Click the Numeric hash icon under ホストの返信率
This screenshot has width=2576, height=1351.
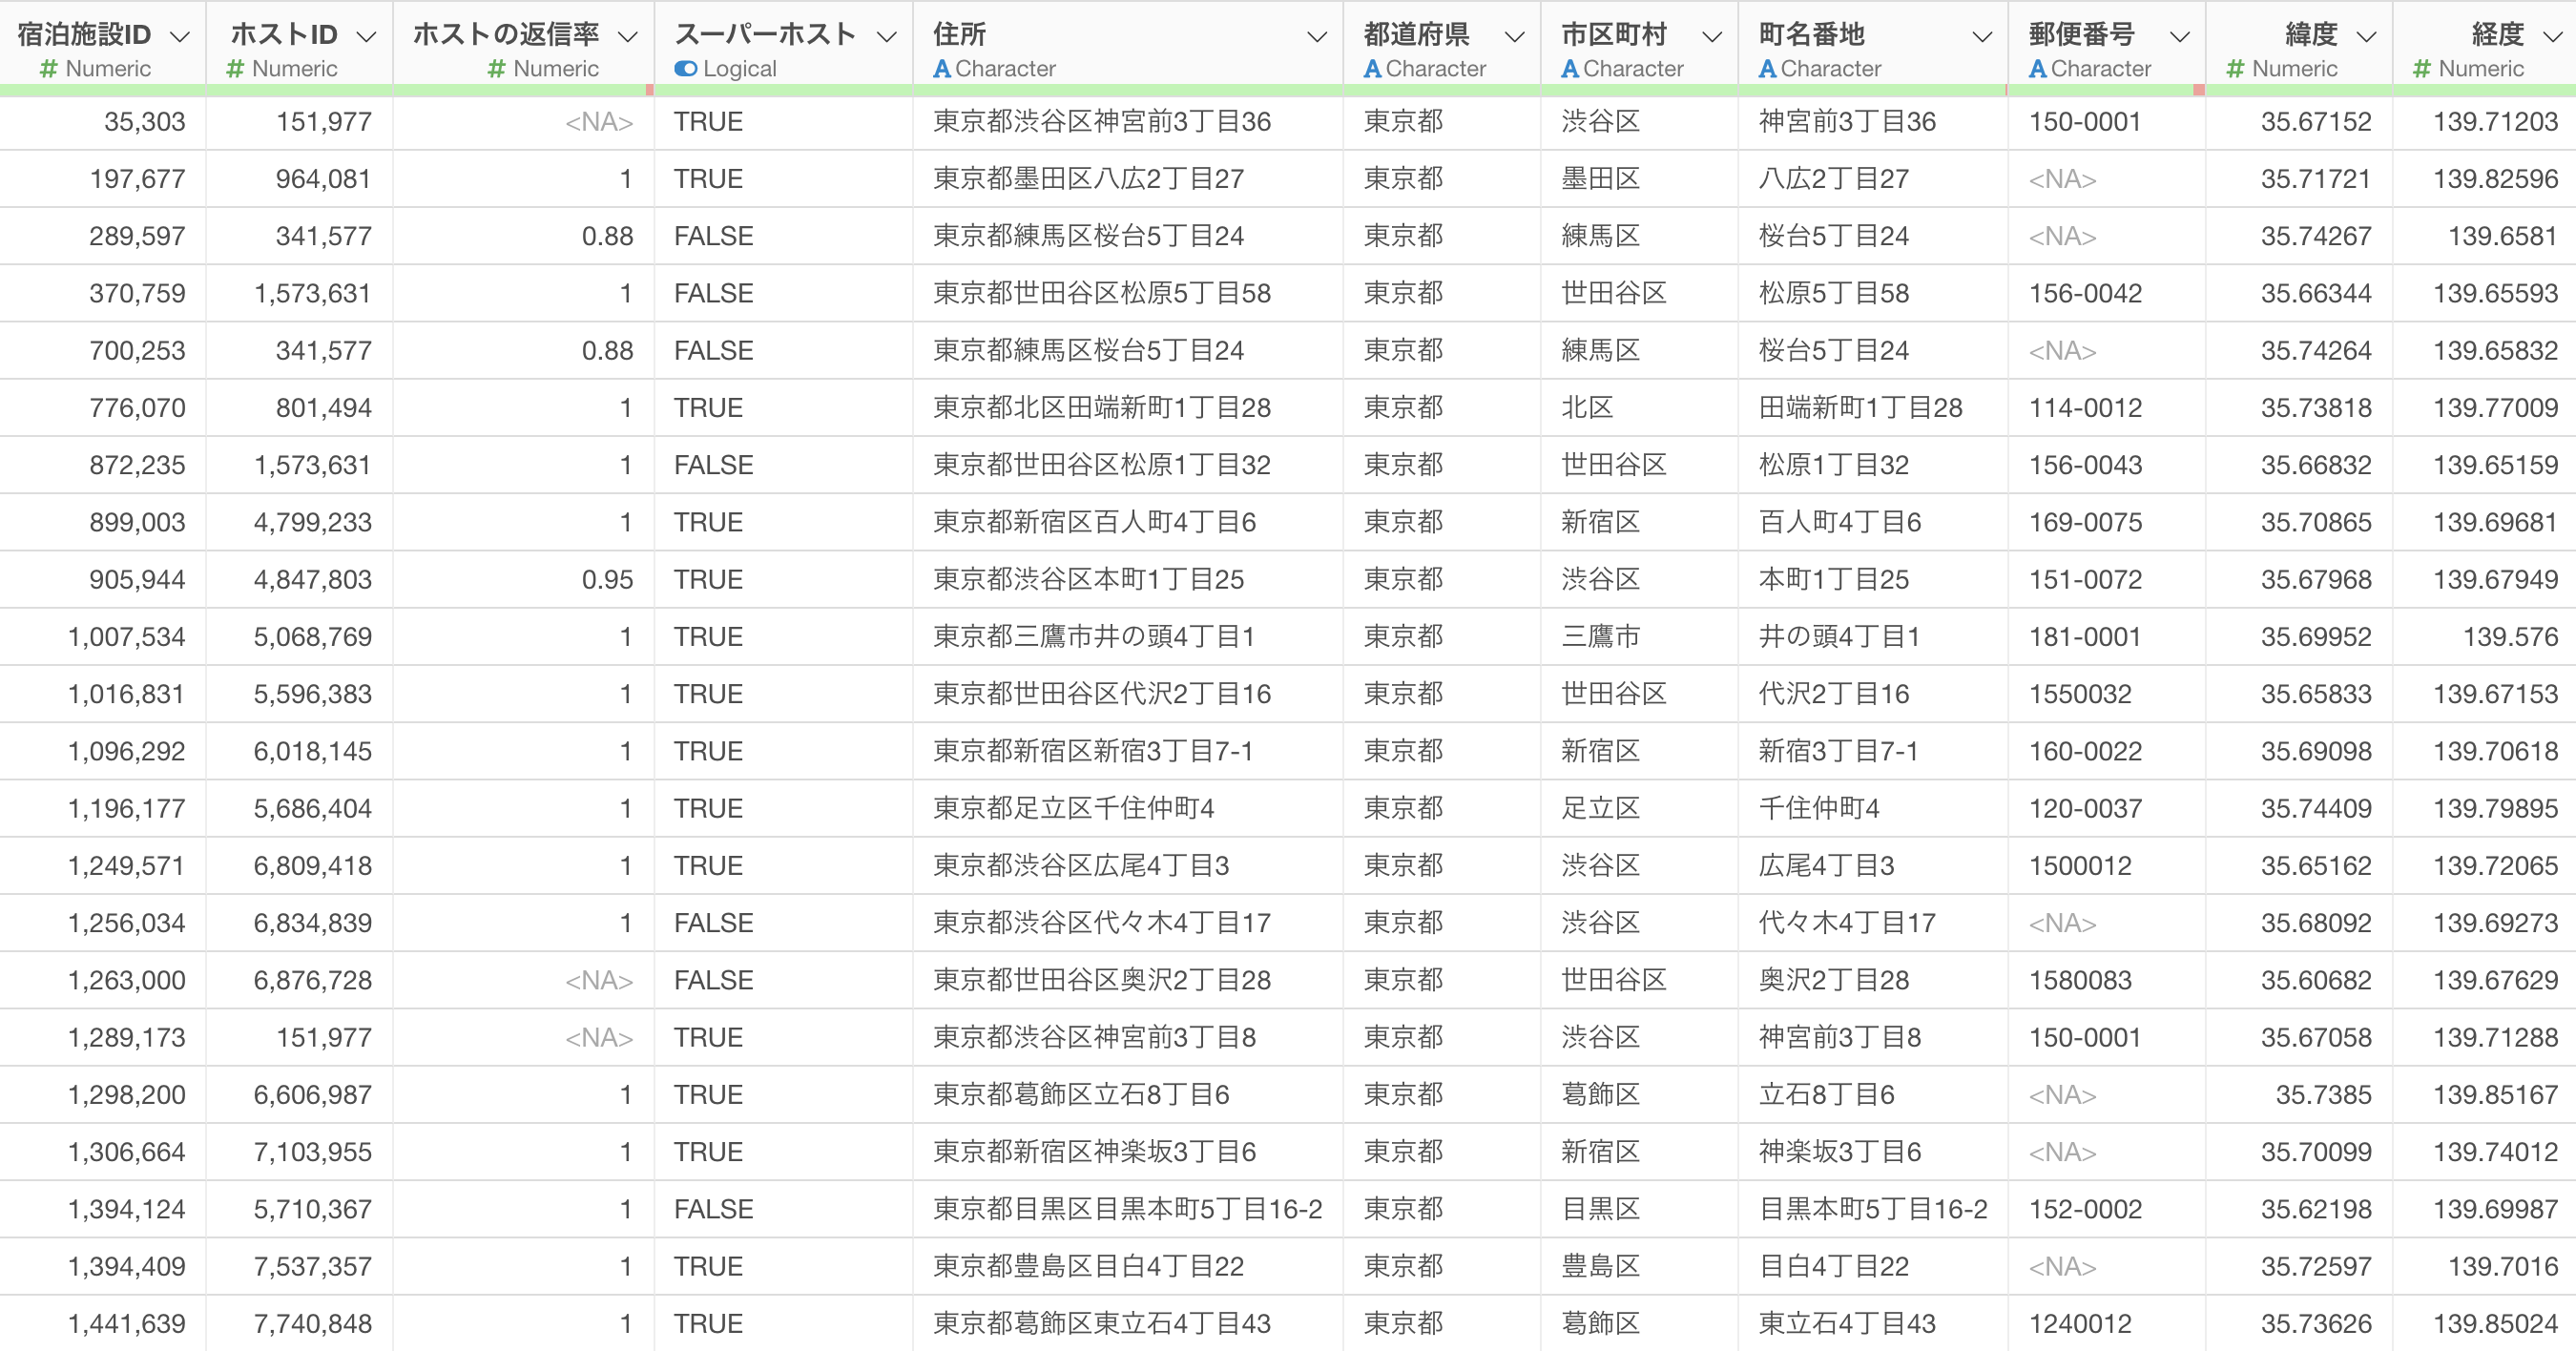pos(496,69)
